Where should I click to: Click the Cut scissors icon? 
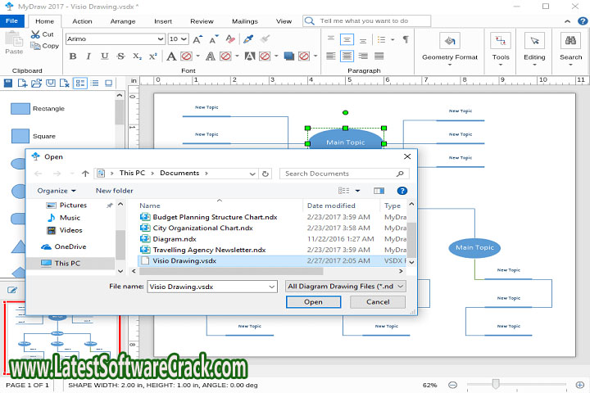pos(35,34)
